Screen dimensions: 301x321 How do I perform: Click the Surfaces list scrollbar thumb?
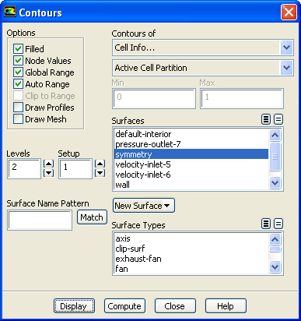(275, 157)
